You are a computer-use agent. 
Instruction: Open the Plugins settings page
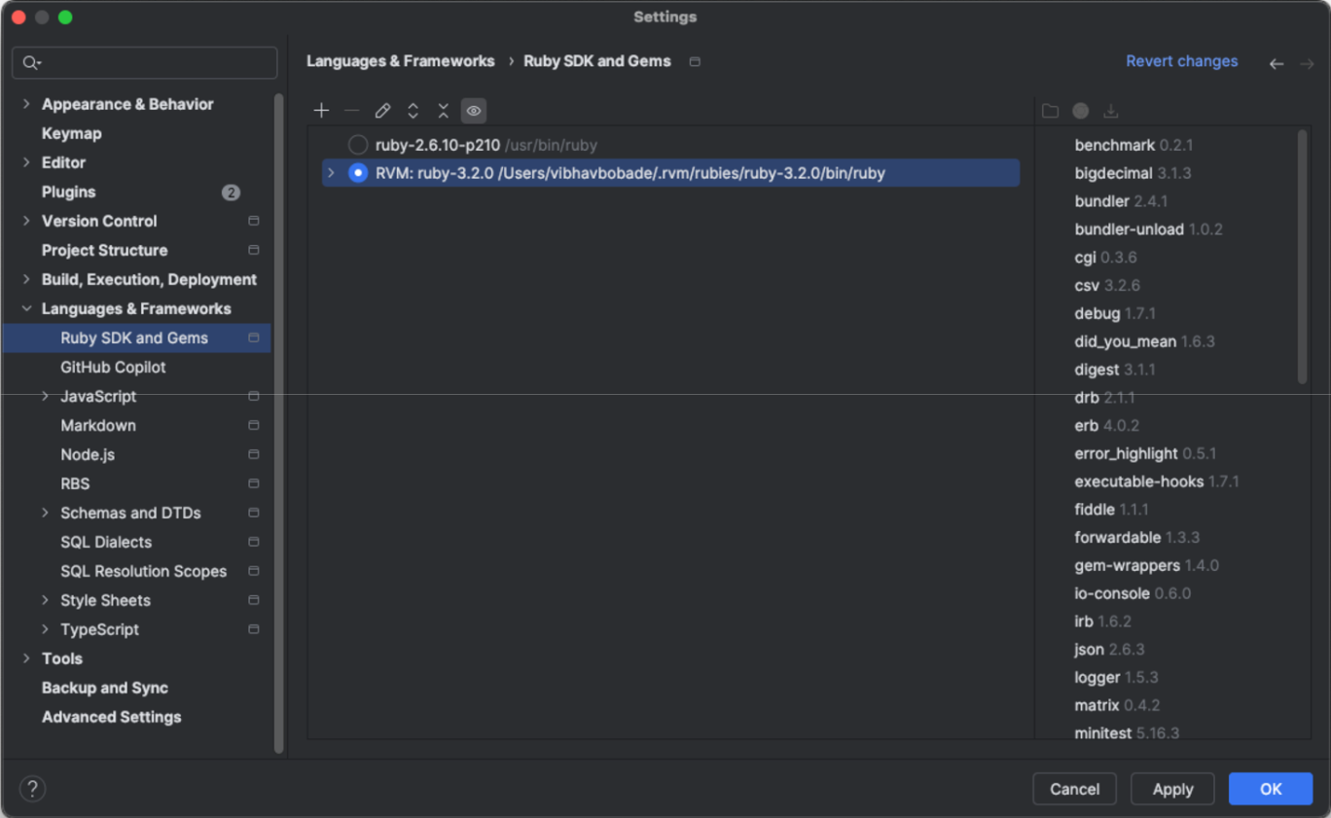[68, 192]
